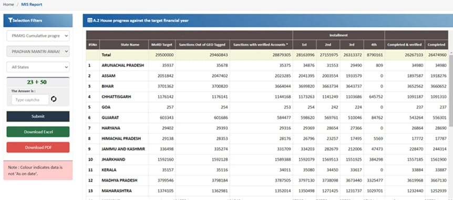
Task: Select the HARYANA state name
Action: tap(111, 128)
